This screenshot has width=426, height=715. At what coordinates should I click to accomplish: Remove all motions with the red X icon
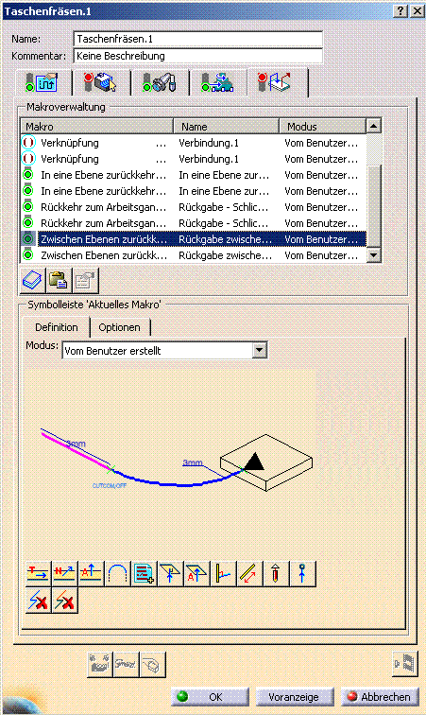coord(64,600)
